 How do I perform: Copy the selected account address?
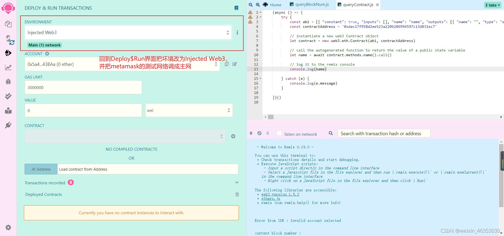(x=227, y=64)
